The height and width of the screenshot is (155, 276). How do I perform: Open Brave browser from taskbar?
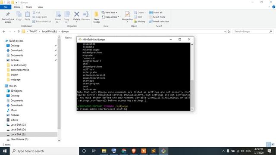[x=134, y=151]
